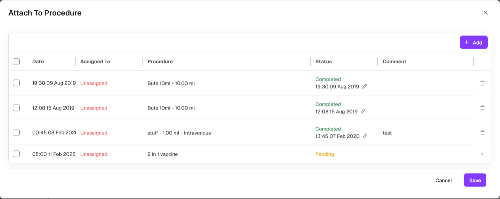Screen dimensions: 500x199
Task: Click the Status column header
Action: click(323, 62)
